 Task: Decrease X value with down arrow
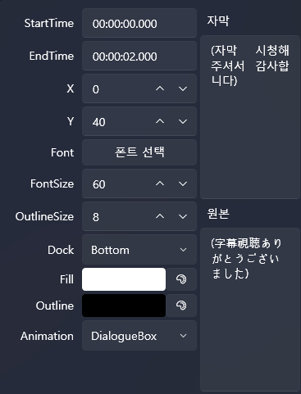(183, 88)
